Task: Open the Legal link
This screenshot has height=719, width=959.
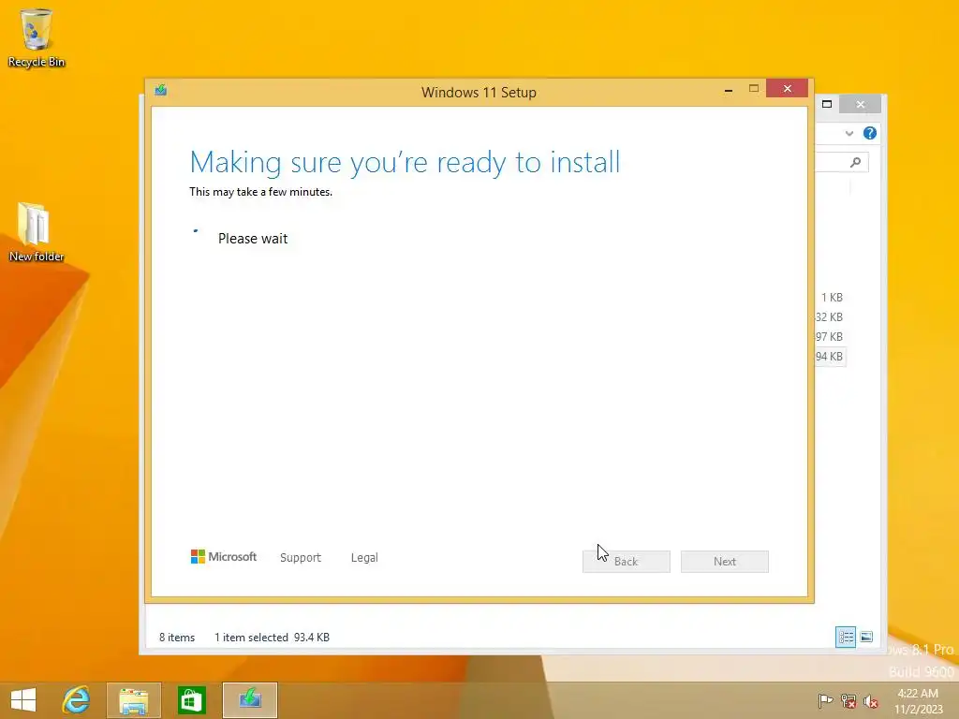Action: 364,558
